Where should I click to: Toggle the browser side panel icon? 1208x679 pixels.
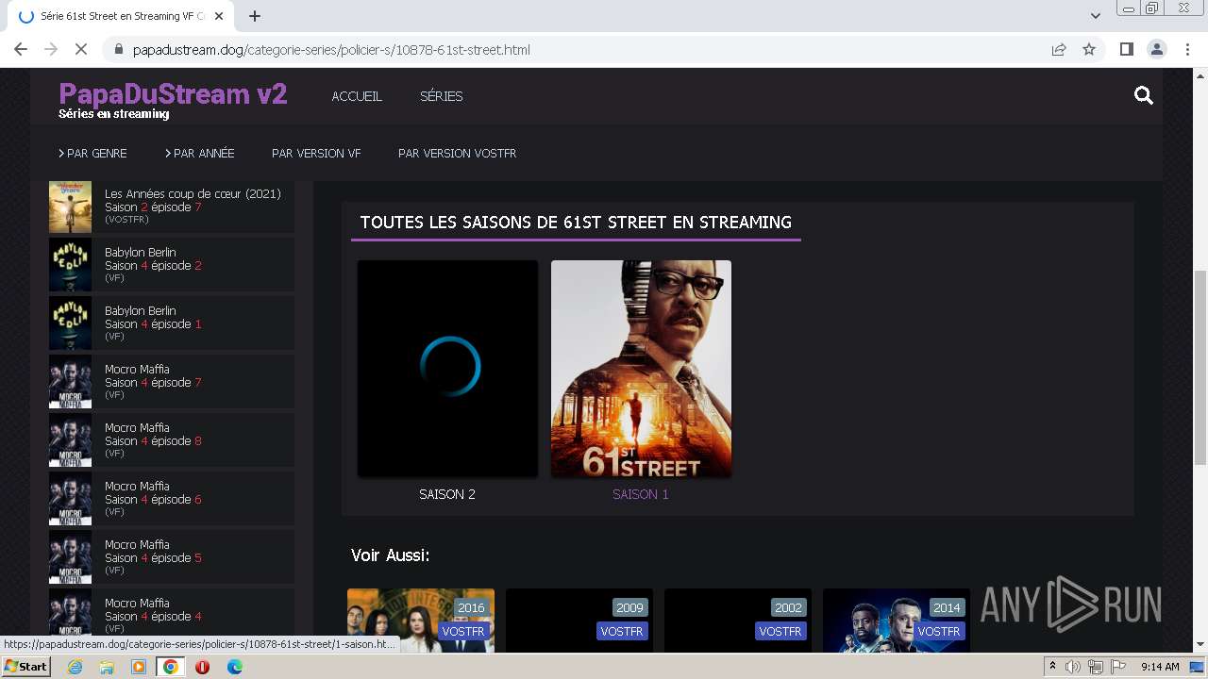pyautogui.click(x=1126, y=49)
